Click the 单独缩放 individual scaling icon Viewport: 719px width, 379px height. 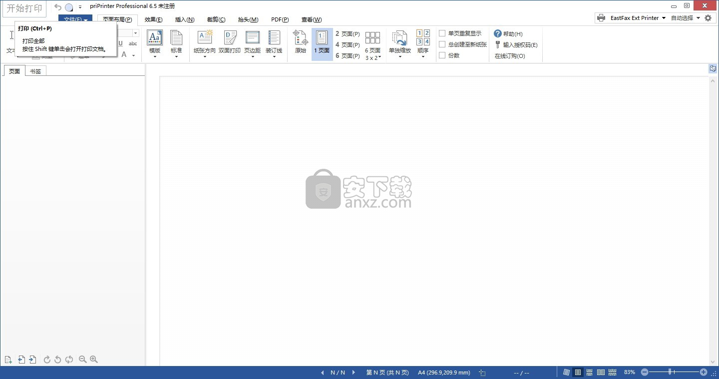pos(400,38)
